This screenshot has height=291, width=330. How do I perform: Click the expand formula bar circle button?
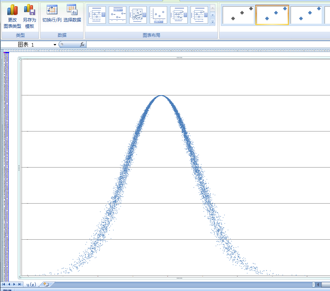[x=62, y=44]
